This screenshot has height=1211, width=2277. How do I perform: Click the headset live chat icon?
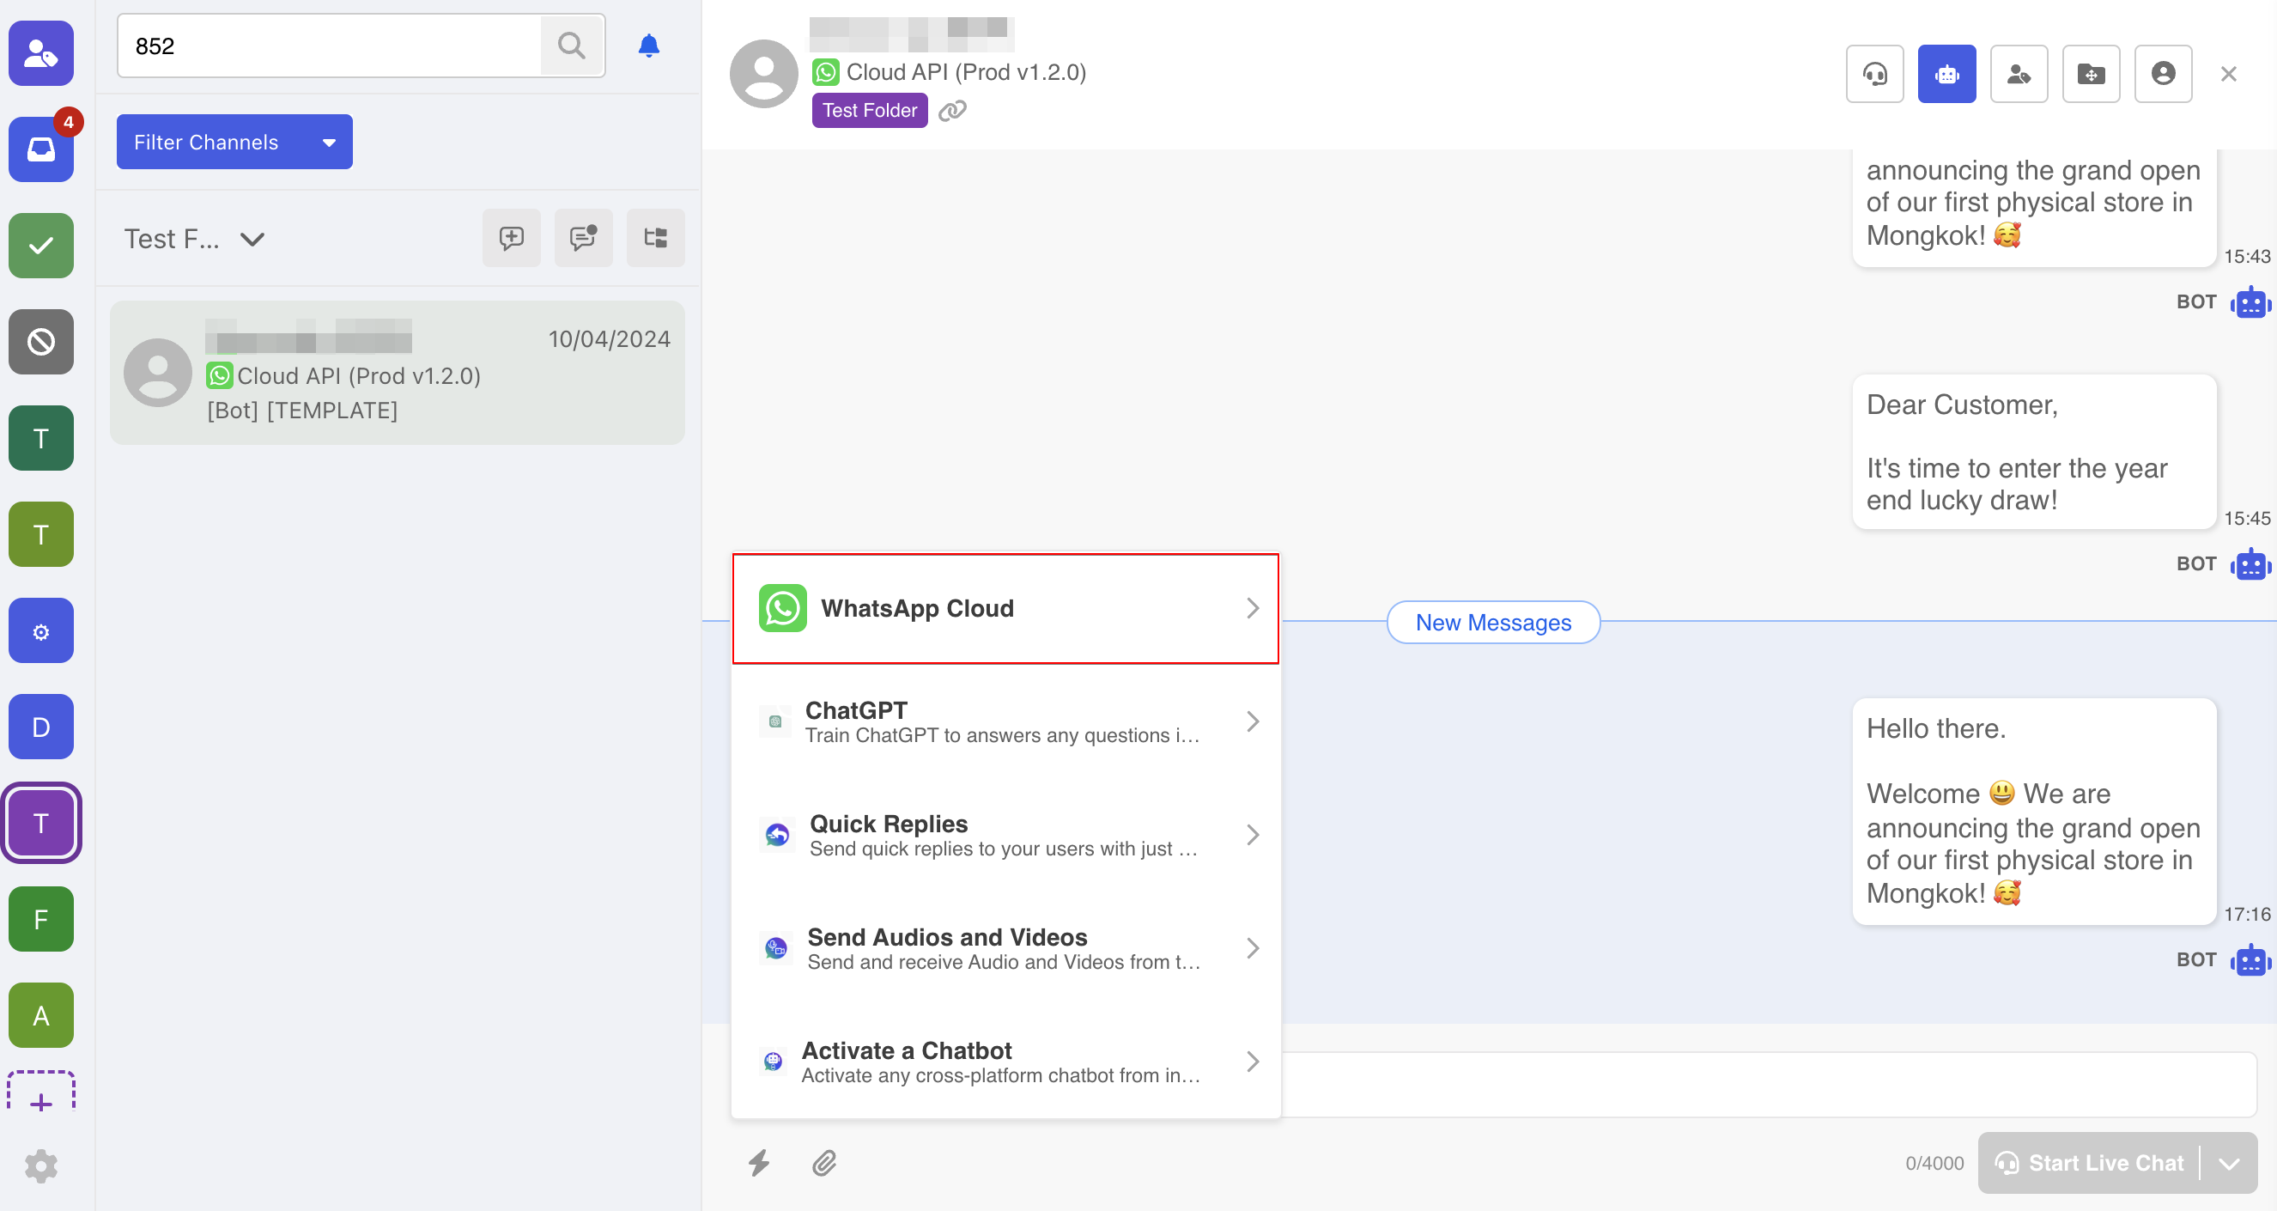[x=1874, y=74]
